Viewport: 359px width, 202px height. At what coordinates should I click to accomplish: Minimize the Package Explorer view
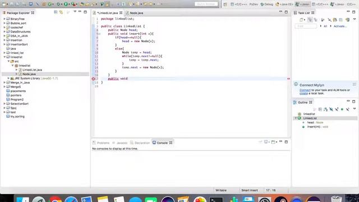click(x=80, y=12)
